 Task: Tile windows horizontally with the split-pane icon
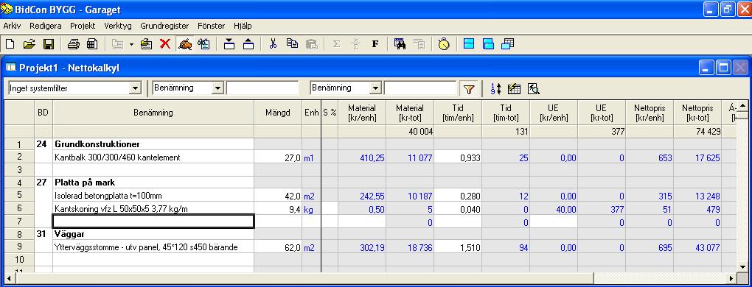469,44
